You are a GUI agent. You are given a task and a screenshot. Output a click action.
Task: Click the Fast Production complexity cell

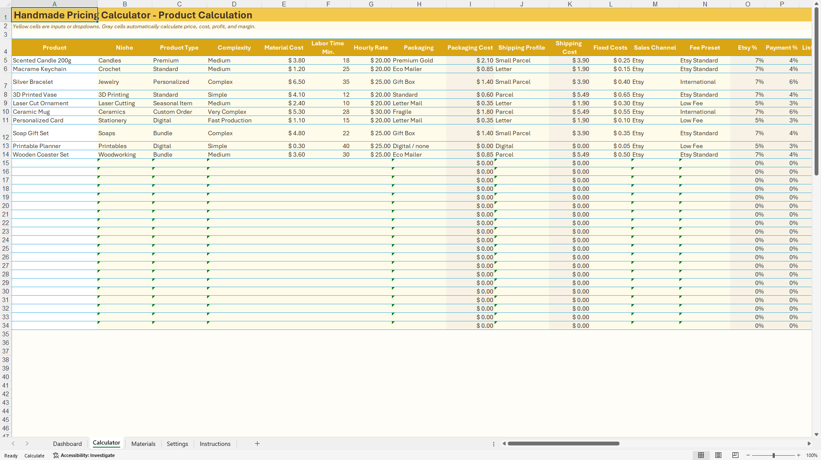tap(234, 120)
